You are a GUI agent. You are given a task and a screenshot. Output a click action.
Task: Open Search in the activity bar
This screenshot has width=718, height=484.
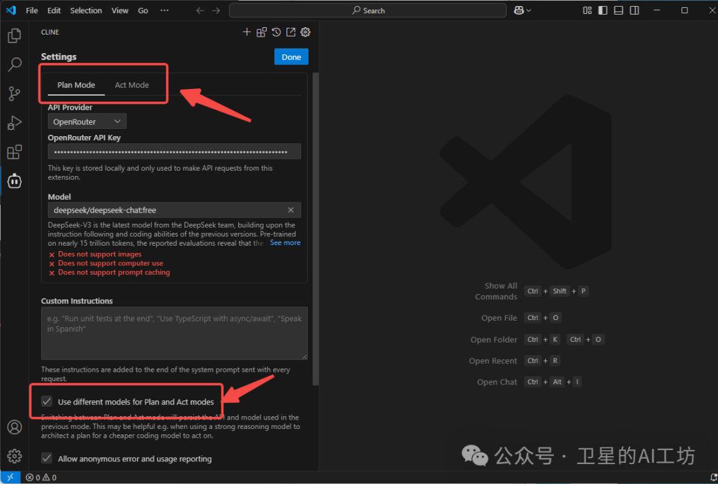point(14,64)
